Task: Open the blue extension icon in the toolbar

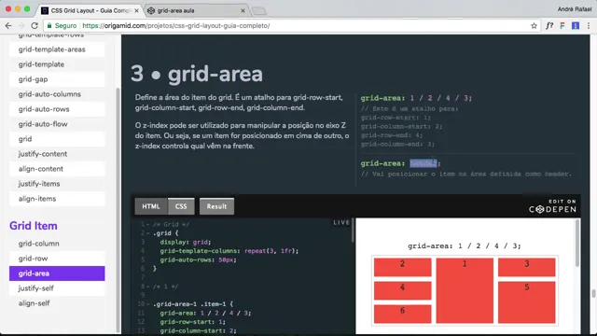Action: click(576, 26)
